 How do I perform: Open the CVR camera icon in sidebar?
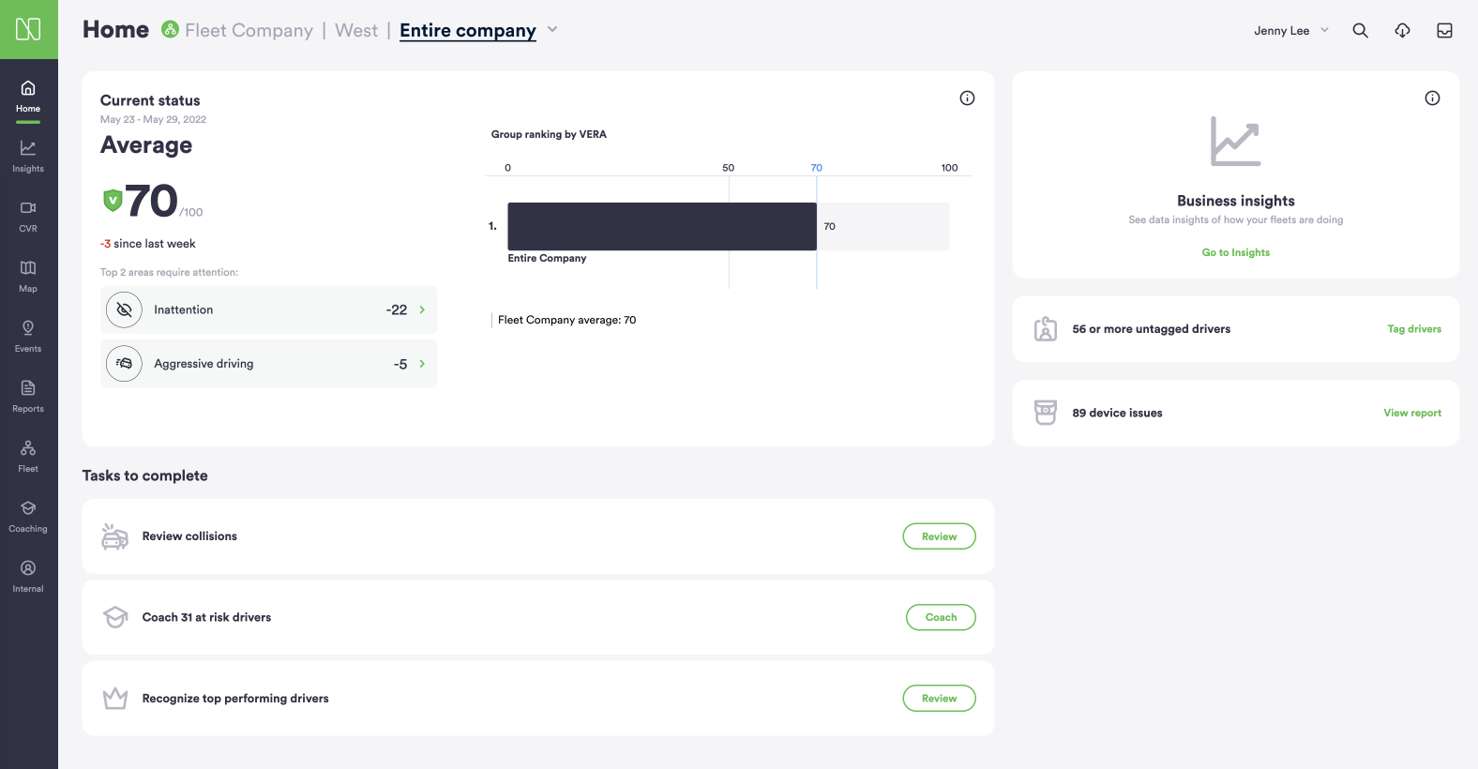[x=27, y=215]
